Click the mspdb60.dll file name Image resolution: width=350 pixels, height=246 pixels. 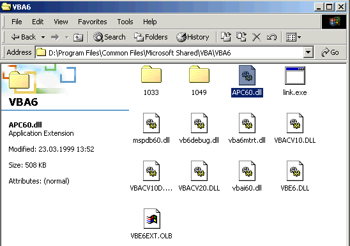tap(151, 140)
